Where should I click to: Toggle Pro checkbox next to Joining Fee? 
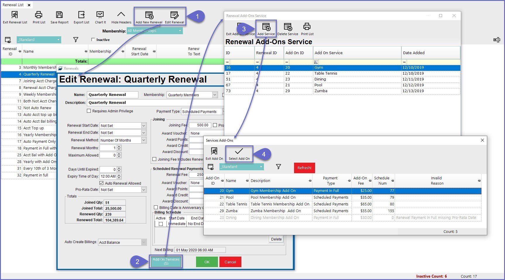[x=215, y=125]
